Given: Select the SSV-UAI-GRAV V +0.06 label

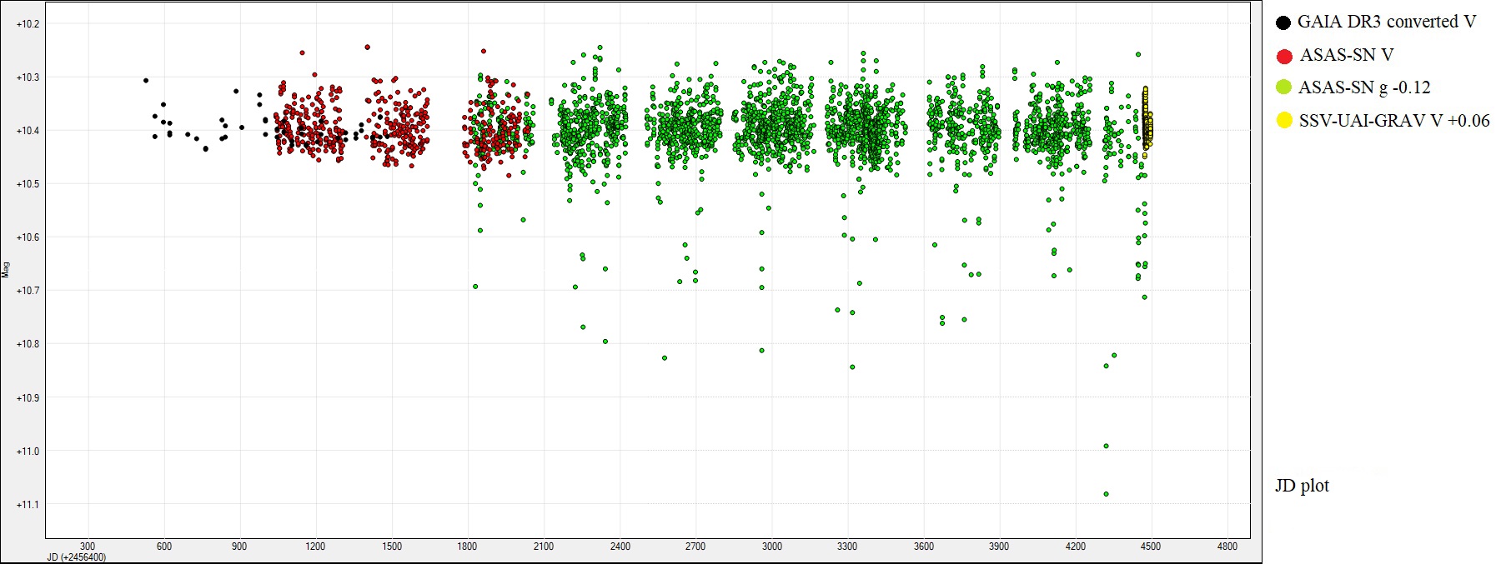Looking at the screenshot, I should (1394, 121).
